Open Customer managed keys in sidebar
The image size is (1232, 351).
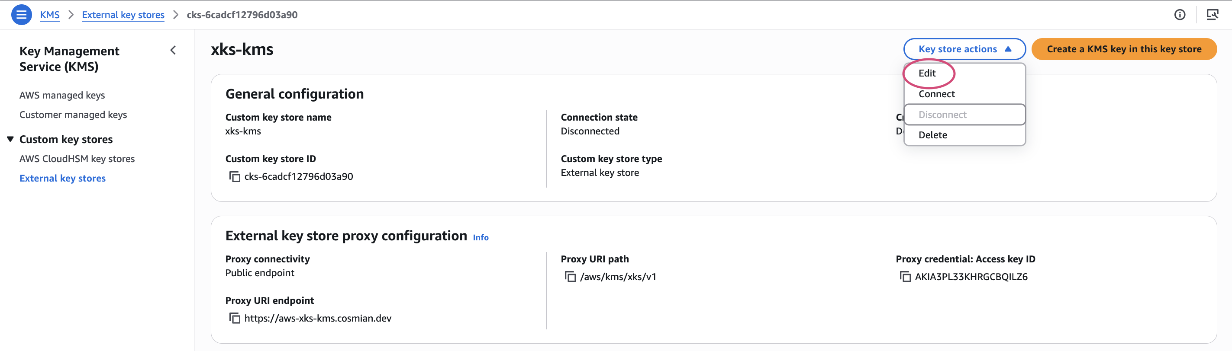(x=73, y=115)
